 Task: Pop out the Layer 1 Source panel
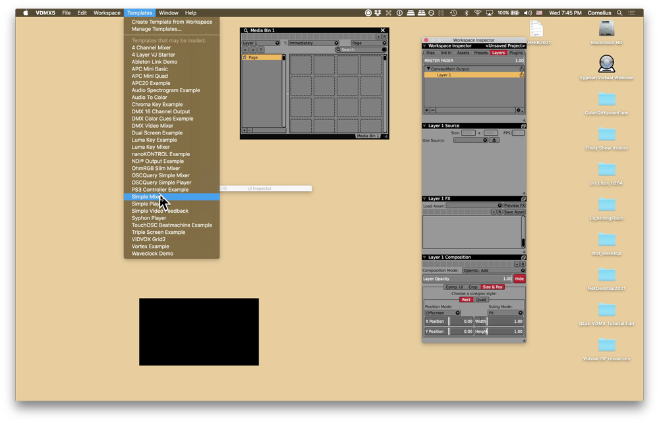point(523,126)
